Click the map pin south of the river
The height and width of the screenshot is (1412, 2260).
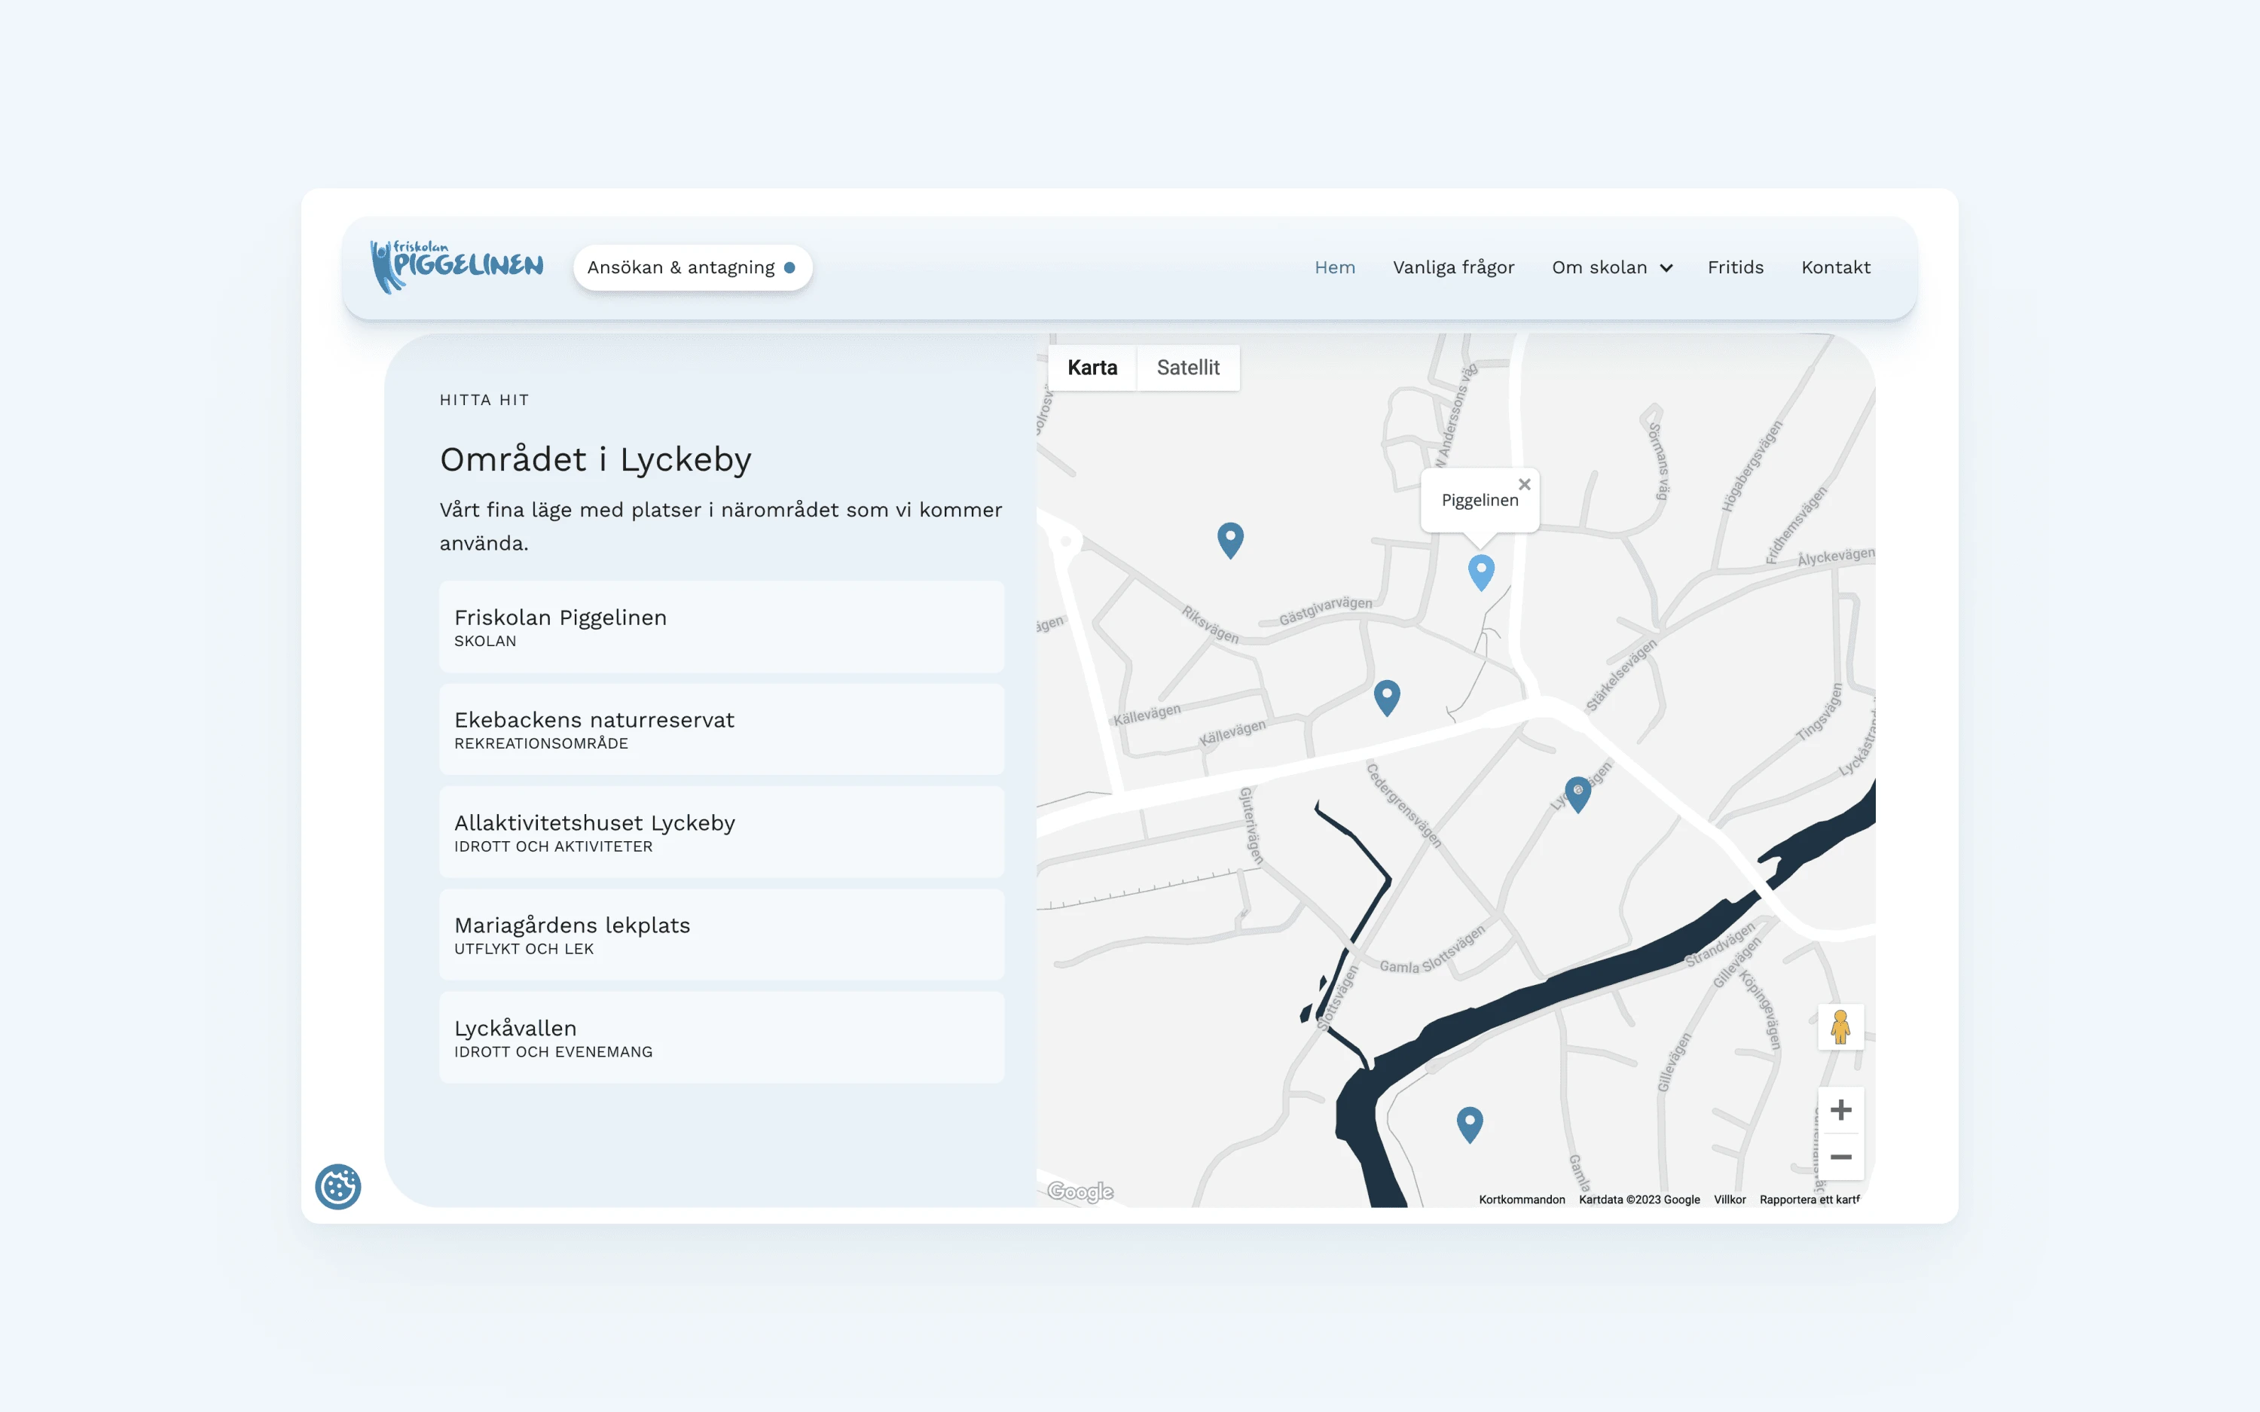1470,1124
